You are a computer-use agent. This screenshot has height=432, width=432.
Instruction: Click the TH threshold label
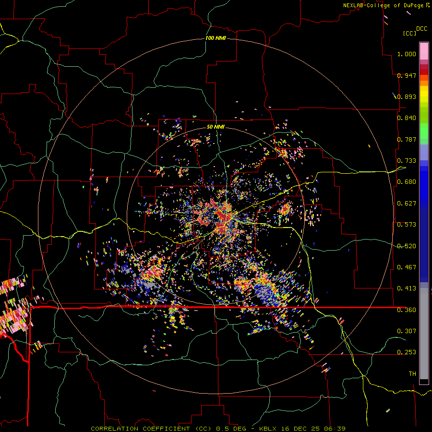(x=412, y=374)
